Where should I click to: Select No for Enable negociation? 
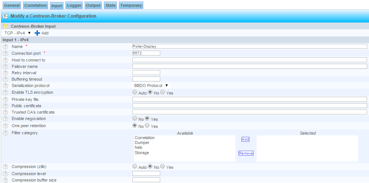pyautogui.click(x=135, y=118)
